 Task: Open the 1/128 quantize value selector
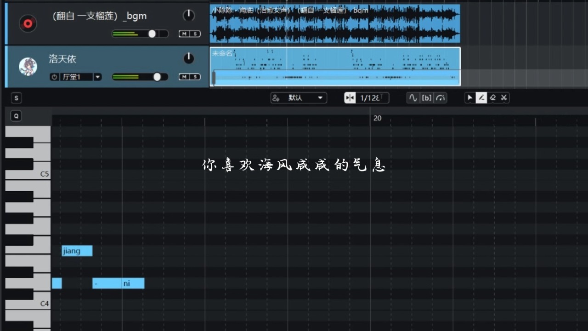(x=373, y=97)
